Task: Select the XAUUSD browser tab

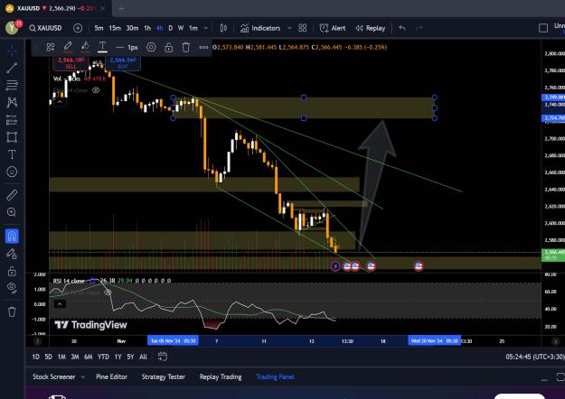Action: 56,8
